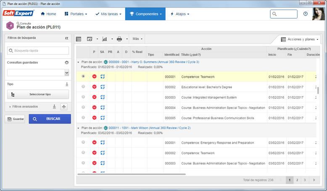Viewport: 327px width, 191px height.
Task: Select radio for Mark Wilson's Competence: Teamwork 000002
Action: [x=83, y=152]
